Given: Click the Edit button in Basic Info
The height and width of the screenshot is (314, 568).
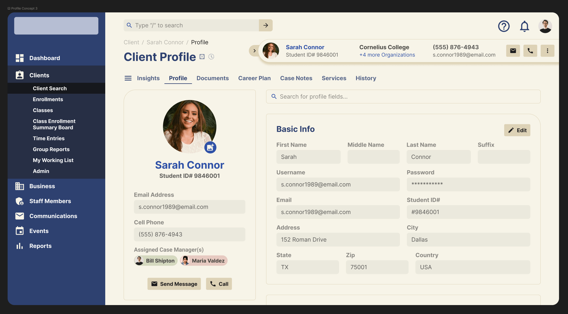Looking at the screenshot, I should [517, 130].
